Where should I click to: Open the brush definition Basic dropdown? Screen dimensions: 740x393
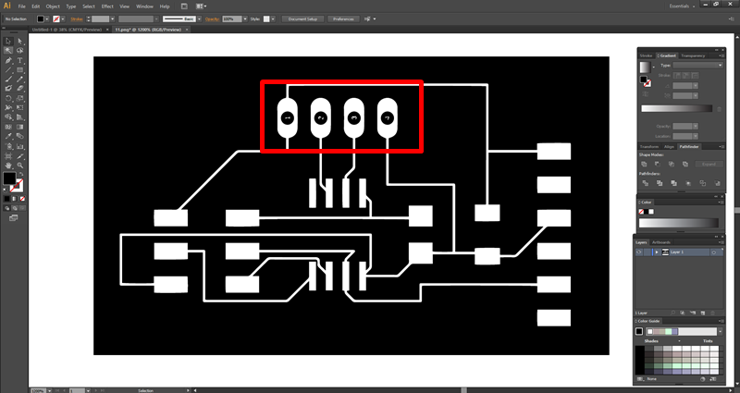click(x=200, y=18)
